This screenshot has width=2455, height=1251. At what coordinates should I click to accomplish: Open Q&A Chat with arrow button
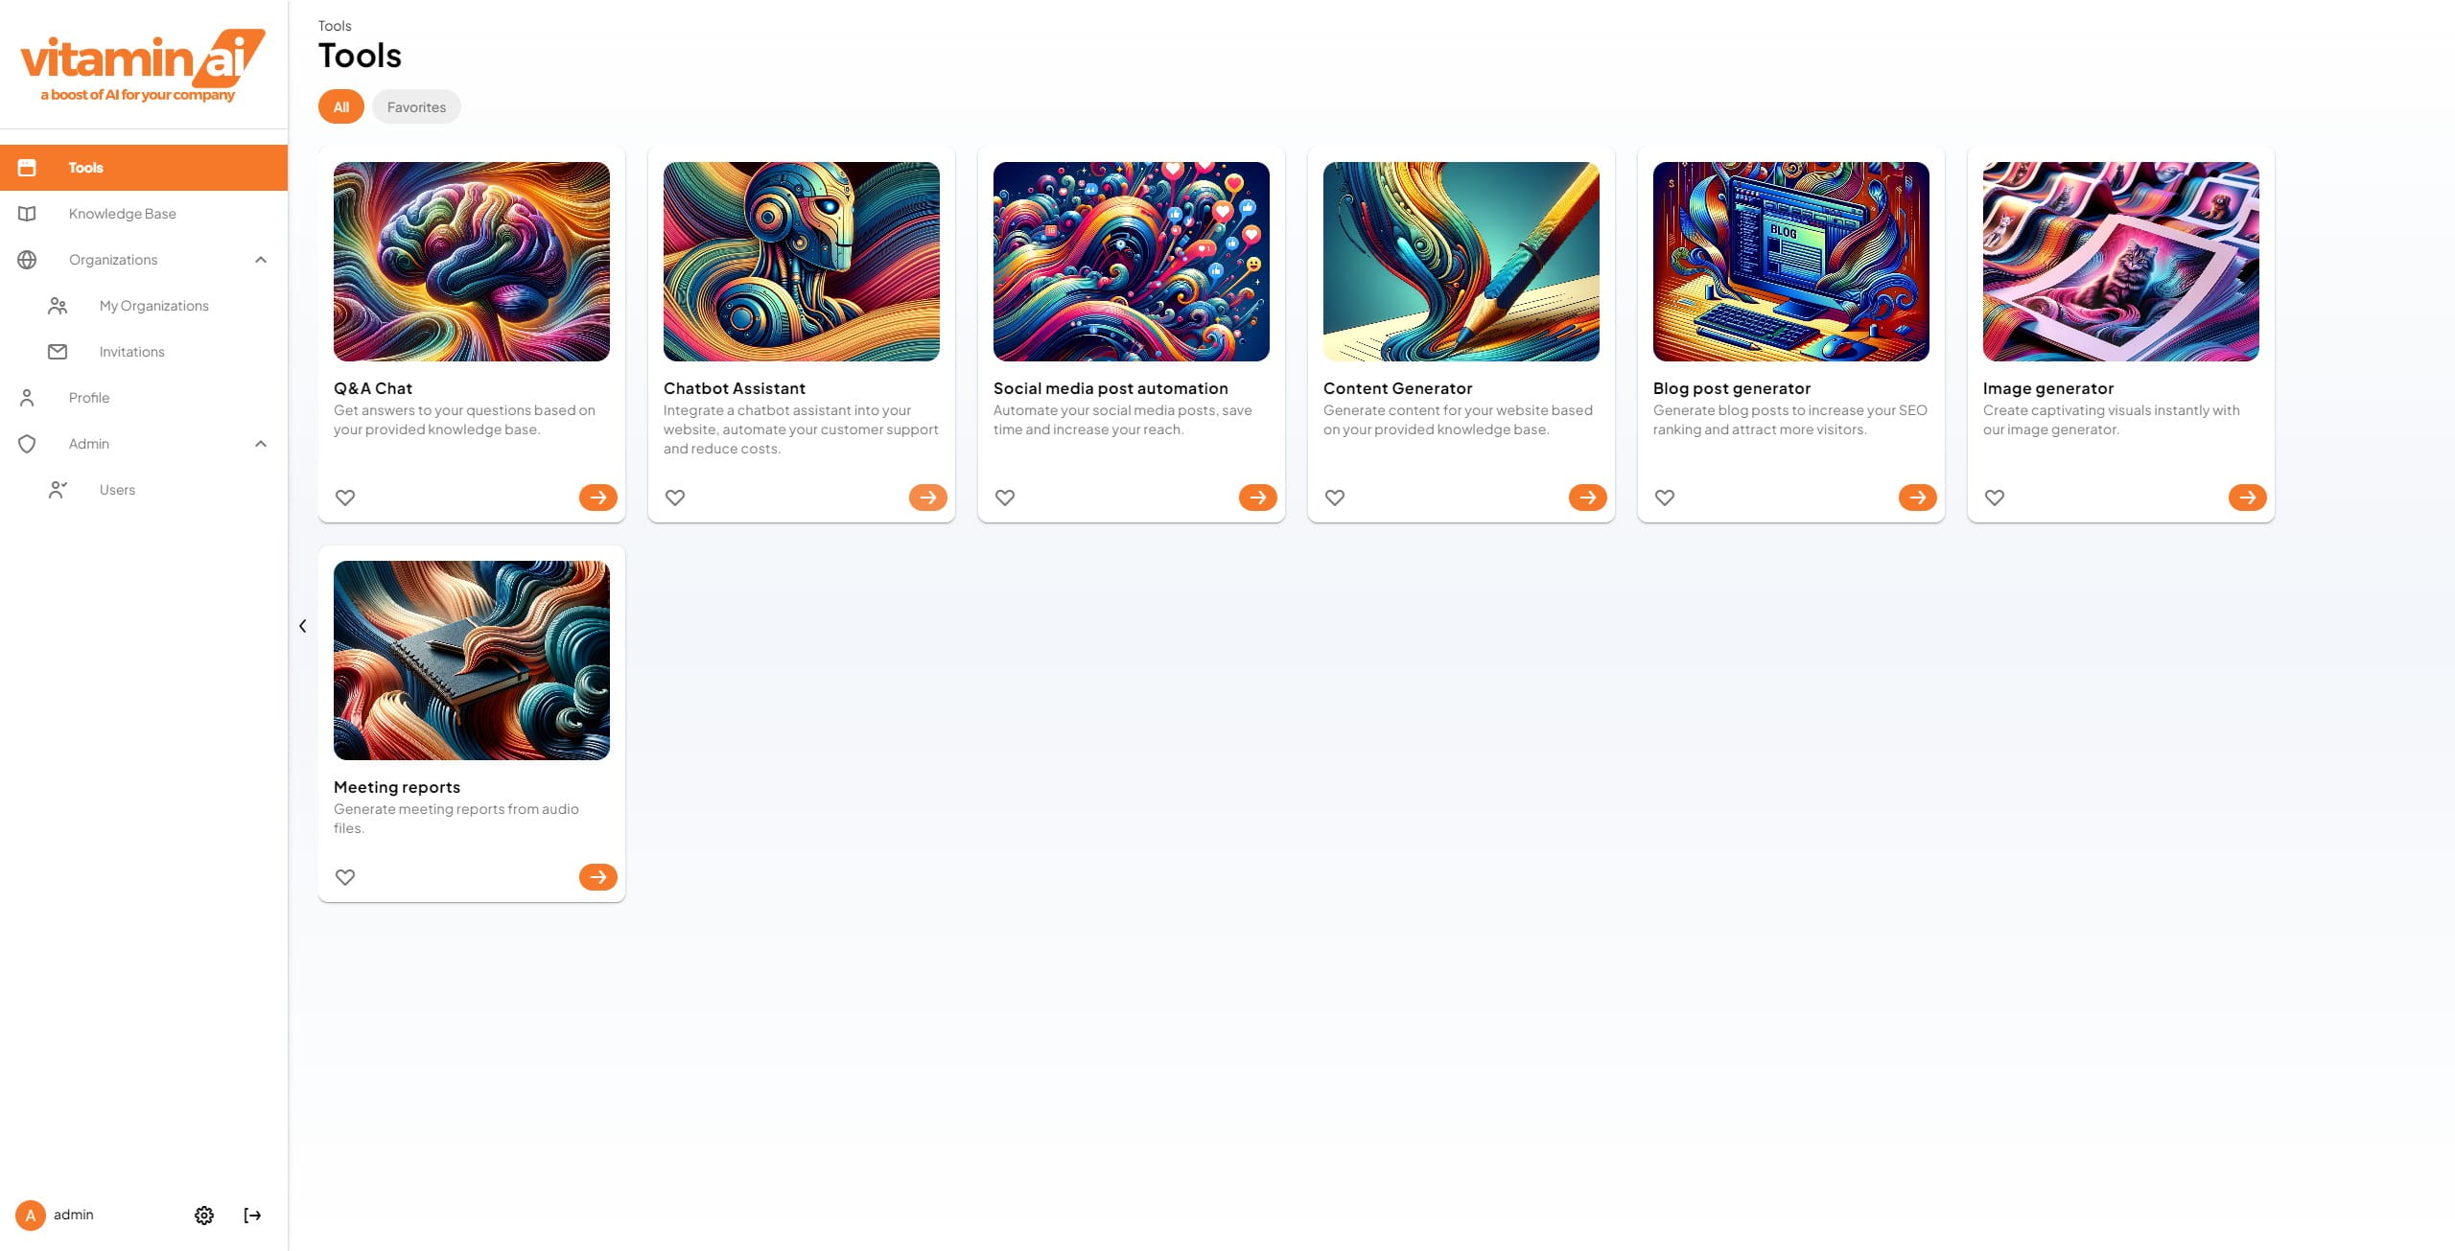(x=598, y=498)
